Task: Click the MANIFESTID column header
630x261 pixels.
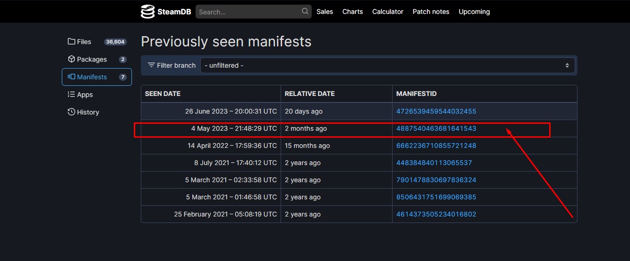Action: pyautogui.click(x=485, y=94)
